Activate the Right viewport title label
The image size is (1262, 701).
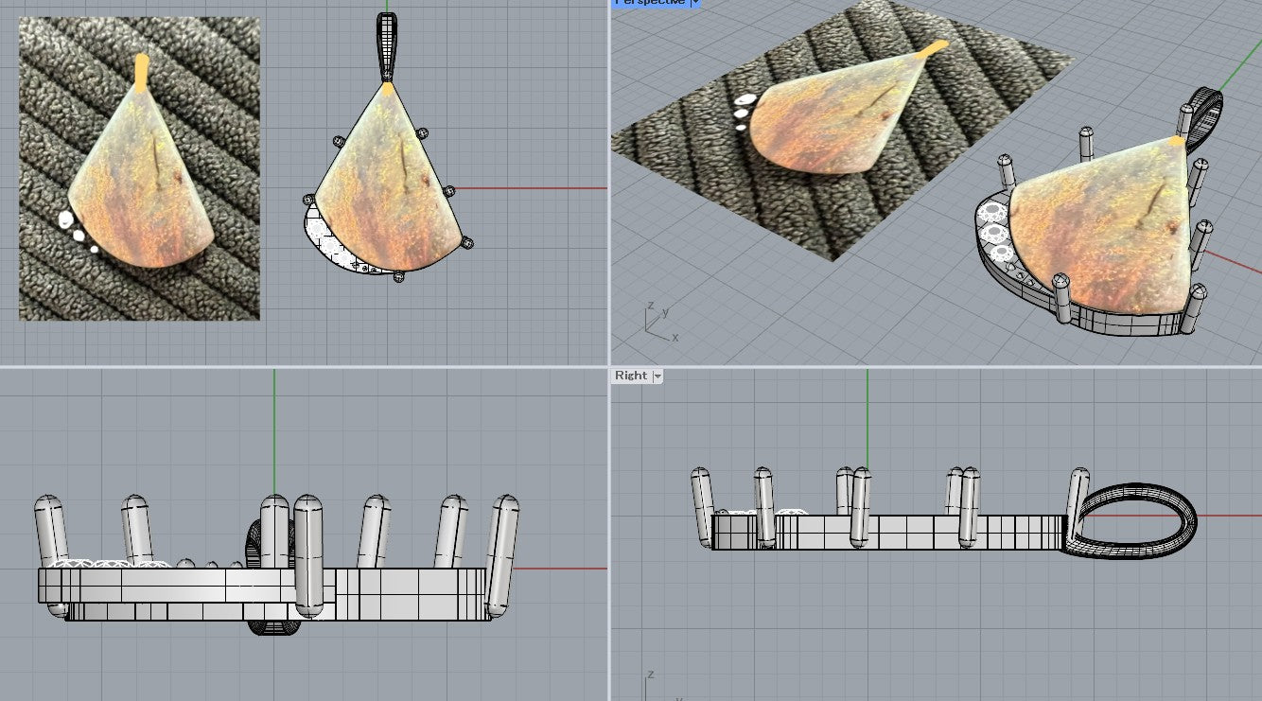pyautogui.click(x=631, y=377)
